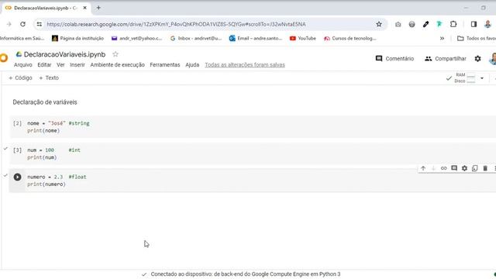Click the round gray extension icon
This screenshot has width=496, height=279.
click(x=412, y=24)
